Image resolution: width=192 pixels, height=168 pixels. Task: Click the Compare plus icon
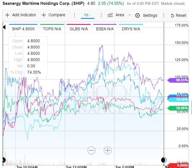click(44, 15)
